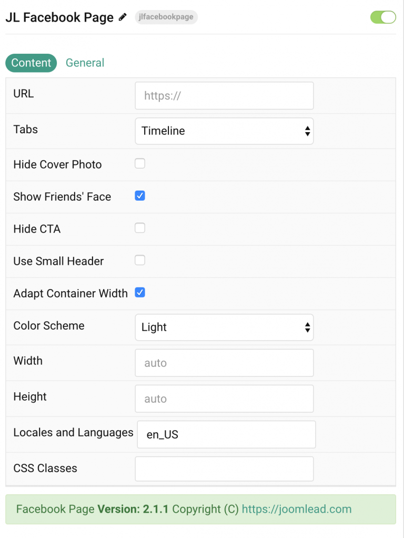Switch to the General tab
The height and width of the screenshot is (538, 404).
(85, 63)
